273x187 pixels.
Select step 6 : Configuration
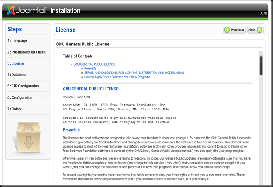20,98
